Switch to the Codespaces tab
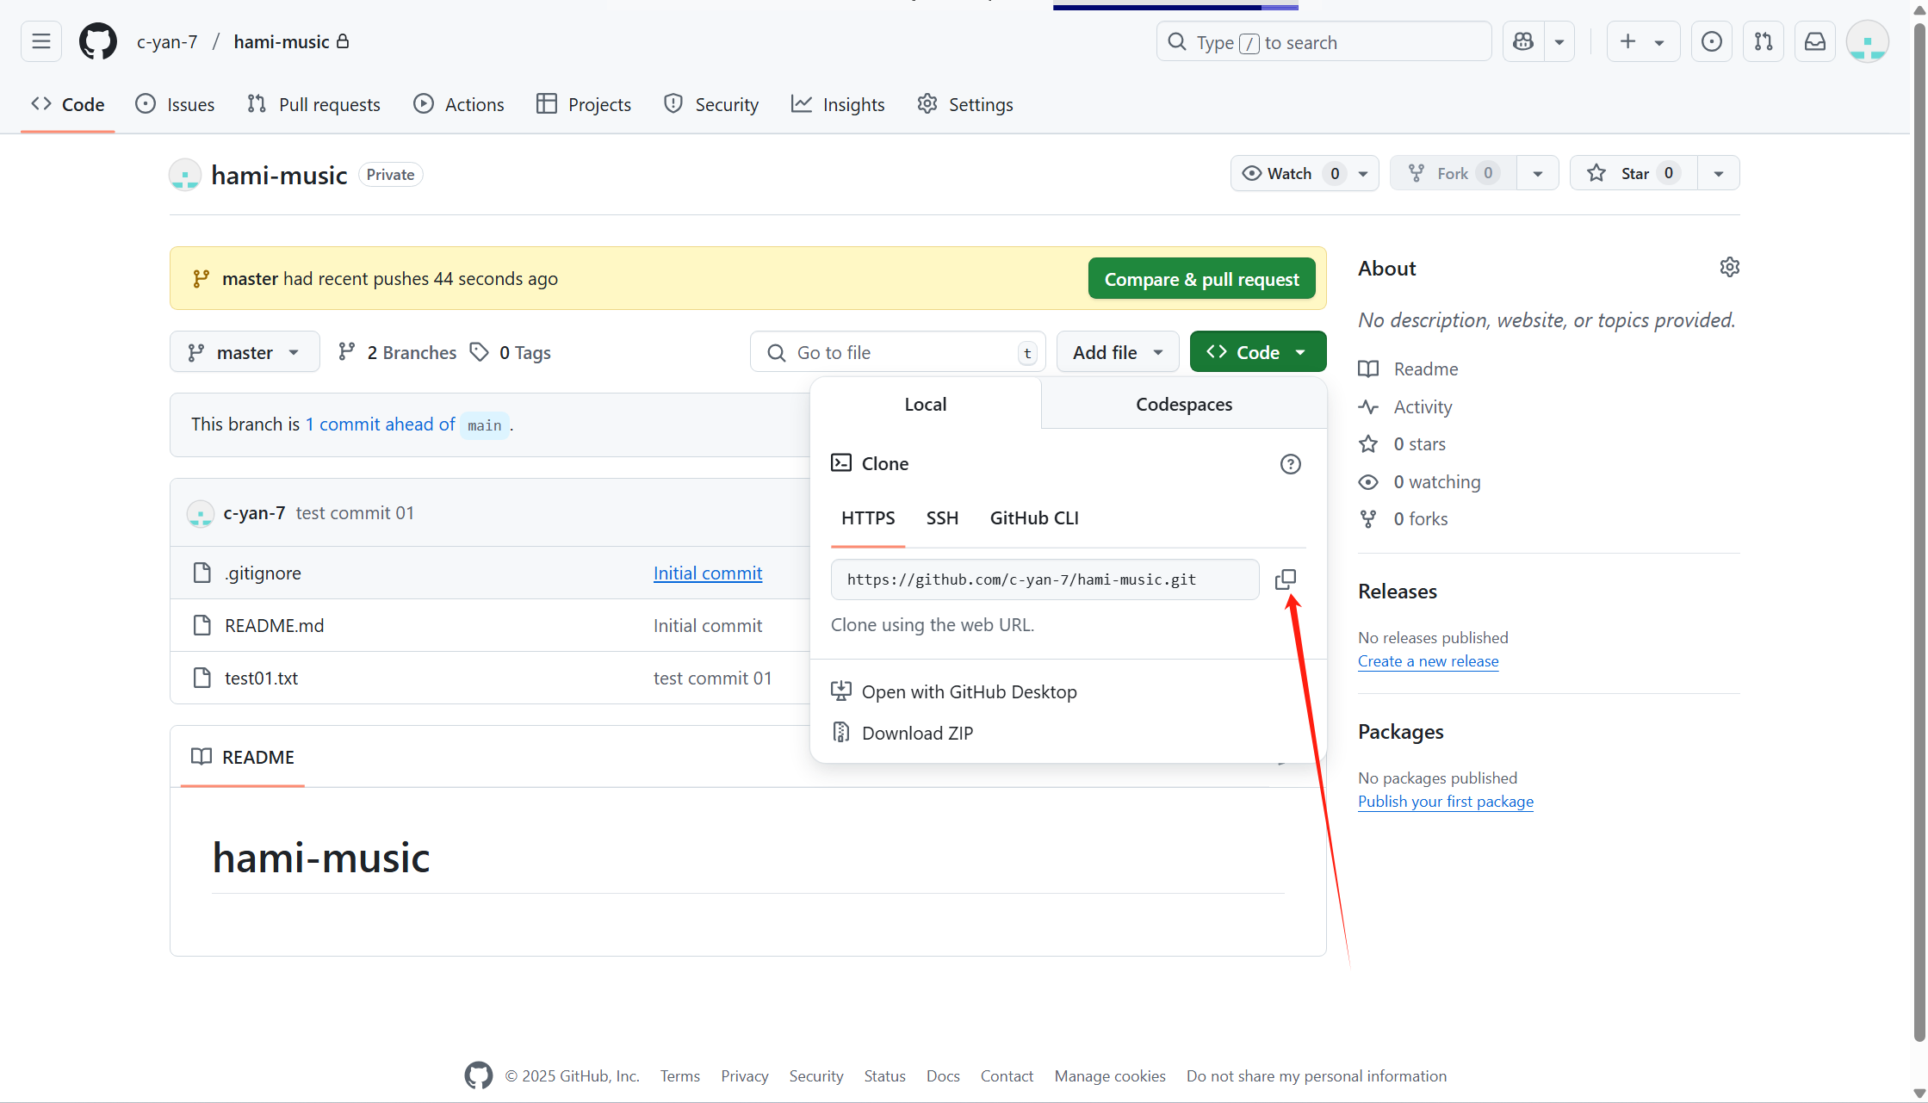 (x=1183, y=404)
